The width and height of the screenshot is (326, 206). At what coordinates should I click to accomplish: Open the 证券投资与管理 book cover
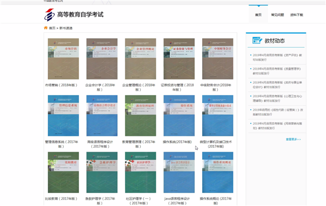(179, 59)
